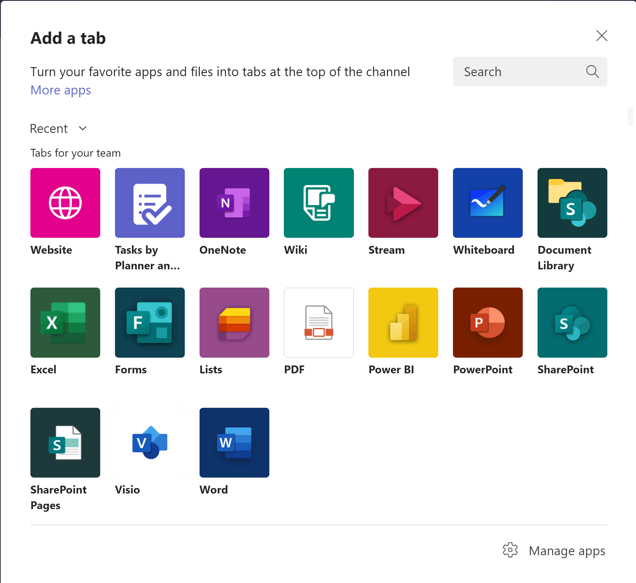636x583 pixels.
Task: Focus the Search input field
Action: click(x=530, y=72)
